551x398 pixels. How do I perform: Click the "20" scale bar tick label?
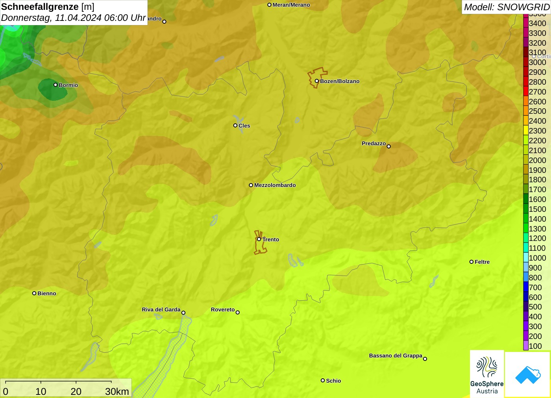[x=76, y=391]
